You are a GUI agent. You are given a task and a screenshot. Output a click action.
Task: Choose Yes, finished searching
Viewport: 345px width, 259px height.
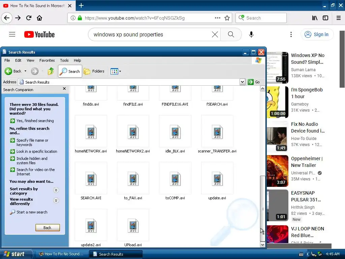click(x=32, y=121)
